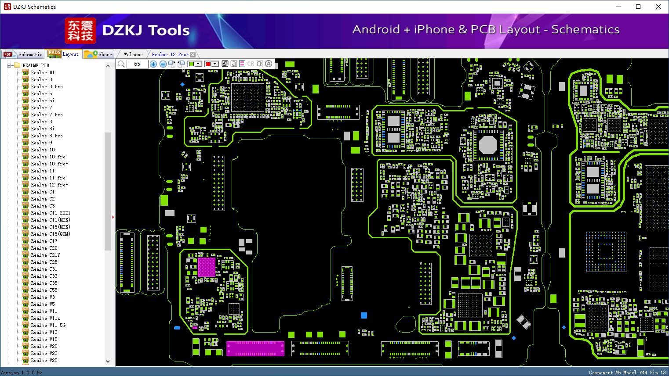Image resolution: width=669 pixels, height=376 pixels.
Task: Select Realme 5i in the PCB list
Action: pos(43,100)
